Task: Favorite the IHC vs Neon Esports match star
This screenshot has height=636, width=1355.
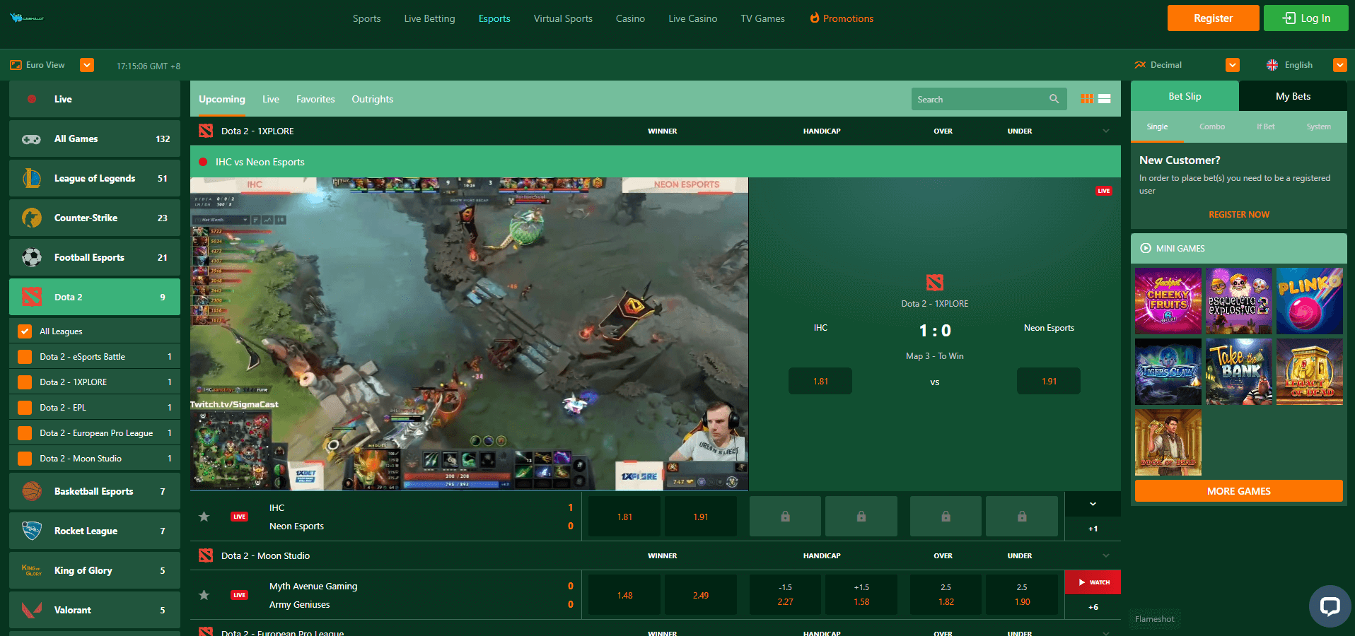Action: click(x=204, y=517)
